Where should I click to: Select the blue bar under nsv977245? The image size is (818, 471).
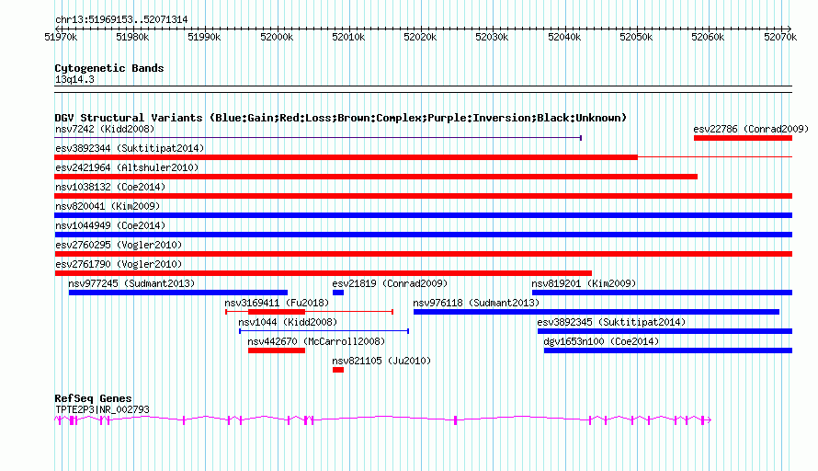[178, 293]
